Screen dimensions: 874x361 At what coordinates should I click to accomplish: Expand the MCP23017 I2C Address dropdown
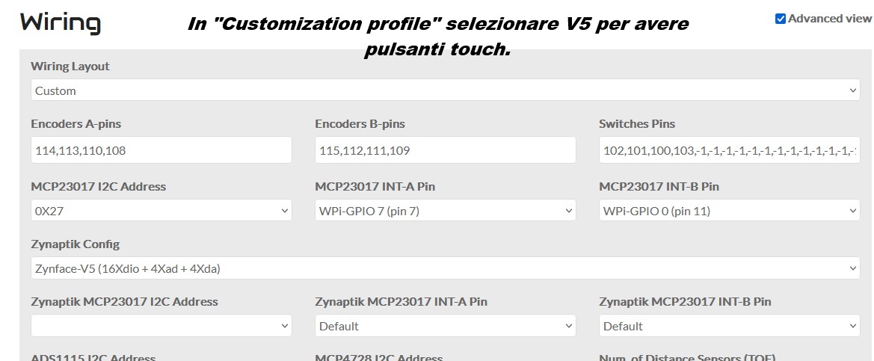[x=161, y=211]
